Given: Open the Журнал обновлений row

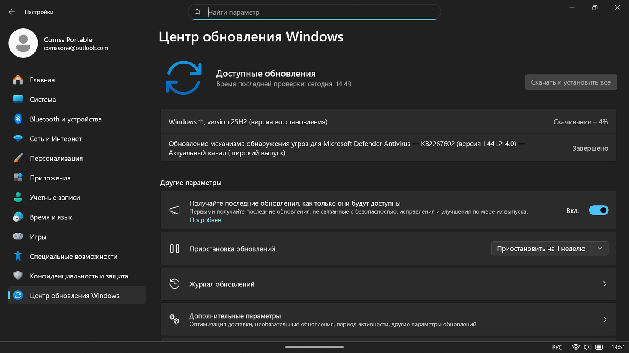Looking at the screenshot, I should click(388, 284).
